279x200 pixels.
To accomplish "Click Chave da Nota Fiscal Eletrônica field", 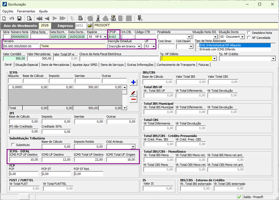I will coord(119,58).
